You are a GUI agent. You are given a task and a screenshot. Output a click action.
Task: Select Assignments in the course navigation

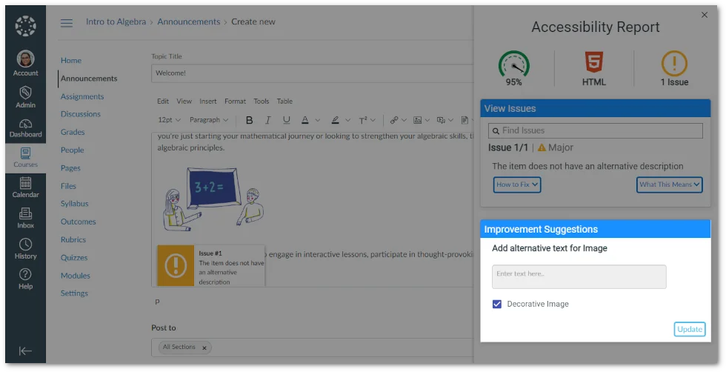(x=82, y=96)
